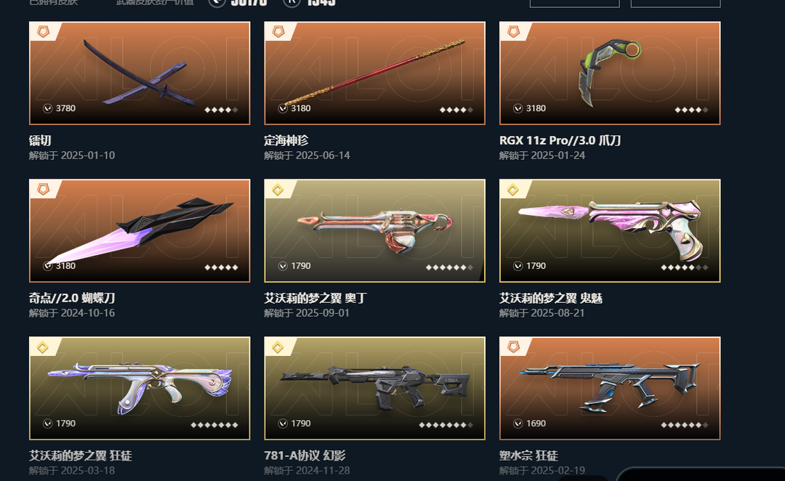Click the 3180 price on the 定海神珍 card

point(301,108)
